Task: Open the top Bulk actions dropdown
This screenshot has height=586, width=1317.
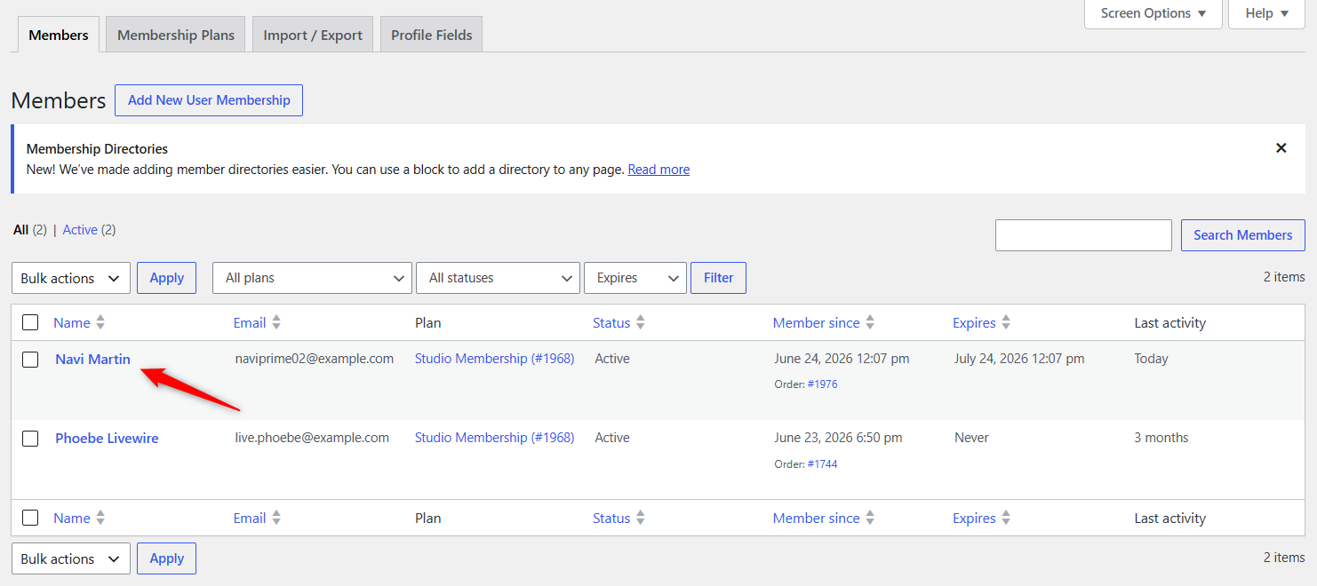Action: [71, 278]
